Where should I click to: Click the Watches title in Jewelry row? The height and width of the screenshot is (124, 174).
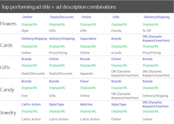(86, 104)
